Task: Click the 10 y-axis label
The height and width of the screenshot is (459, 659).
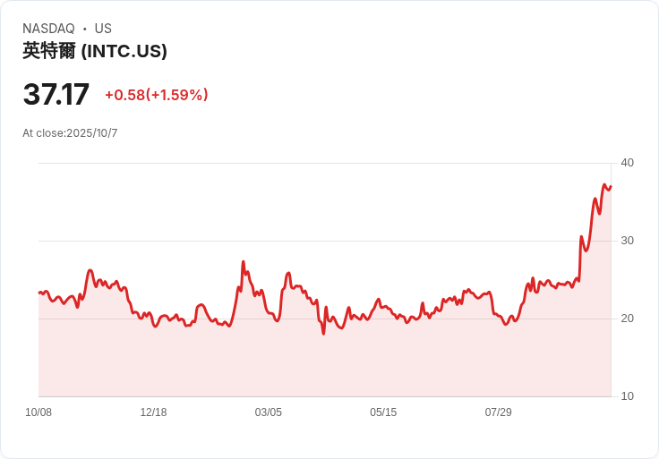Action: tap(627, 396)
